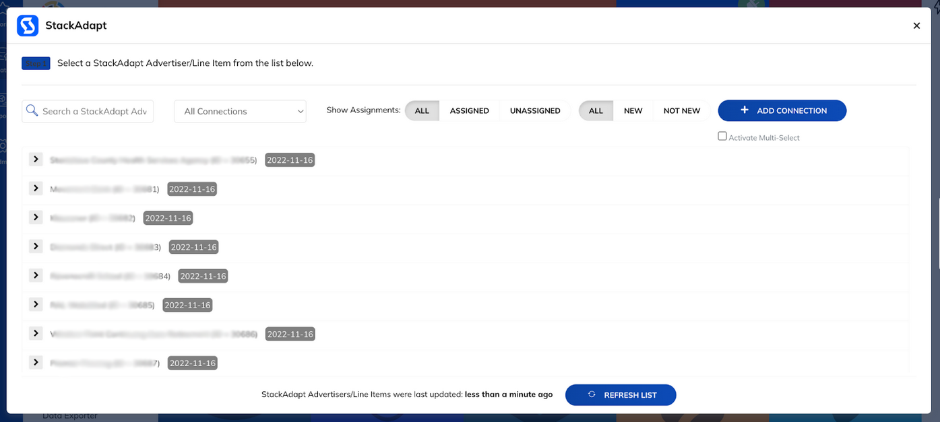Click Data Exporter in the background page
This screenshot has height=422, width=940.
[70, 416]
